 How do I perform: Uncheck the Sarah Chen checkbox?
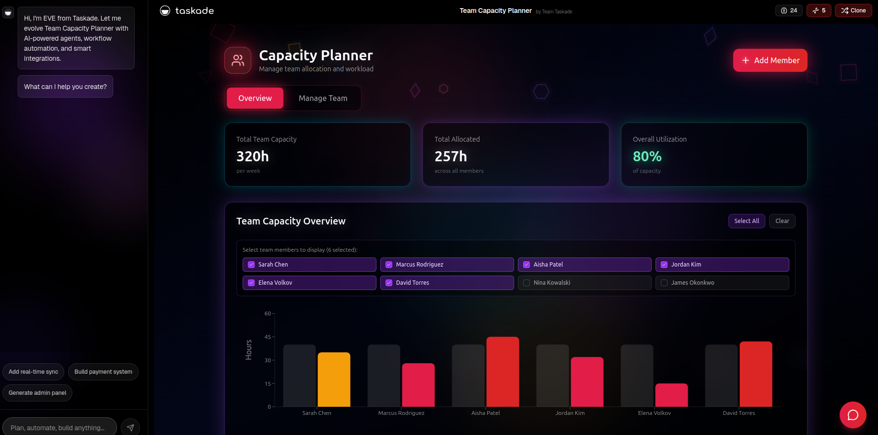tap(251, 265)
